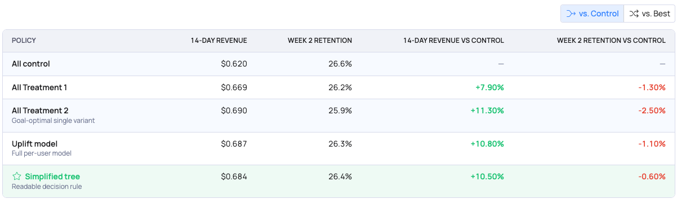Image resolution: width=677 pixels, height=203 pixels.
Task: Switch comparison to vs. Control
Action: (592, 14)
